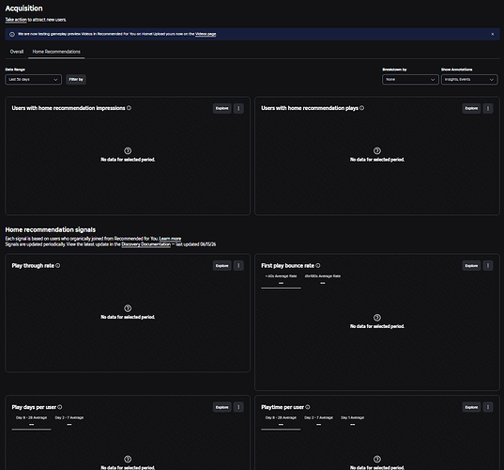Open the Discovery Documentation link
Viewport: 504px width, 470px height.
click(x=146, y=244)
